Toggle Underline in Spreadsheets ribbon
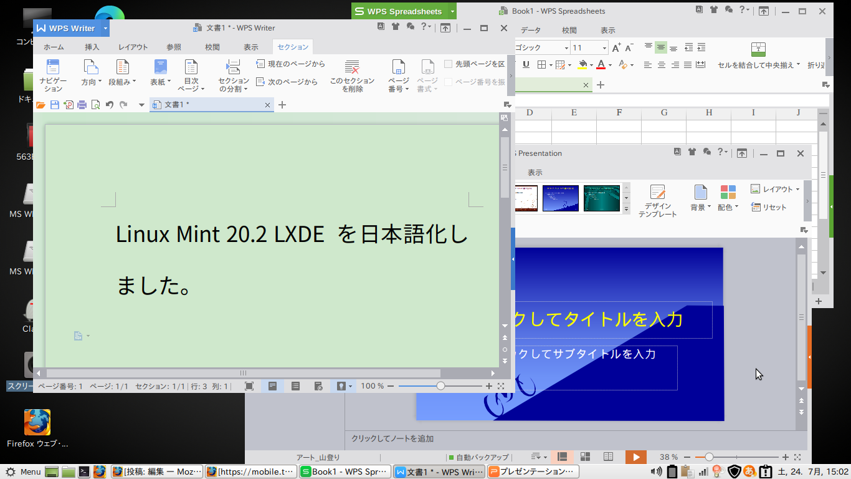The height and width of the screenshot is (479, 851). (526, 64)
